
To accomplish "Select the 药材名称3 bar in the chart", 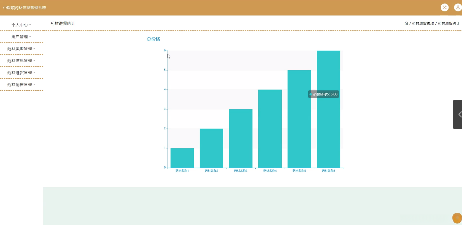I will (x=241, y=138).
